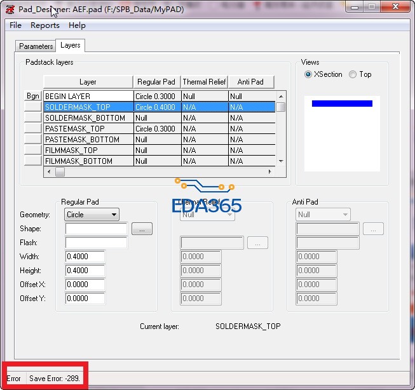The width and height of the screenshot is (415, 390).
Task: Click the Regular Pad Offset X field
Action: pyautogui.click(x=85, y=285)
